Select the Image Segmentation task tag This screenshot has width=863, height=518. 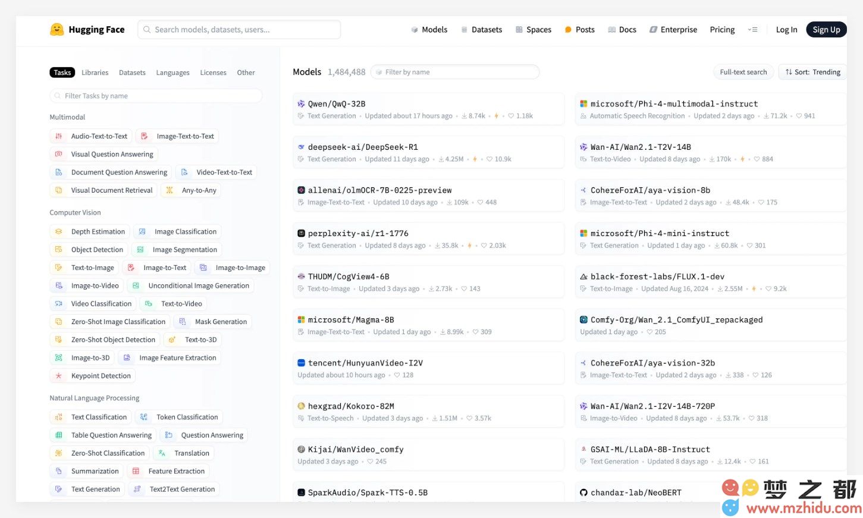pyautogui.click(x=177, y=250)
